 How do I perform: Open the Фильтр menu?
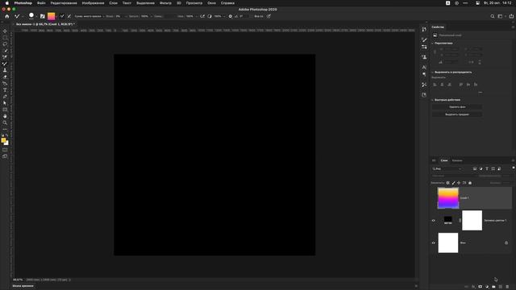[x=165, y=3]
